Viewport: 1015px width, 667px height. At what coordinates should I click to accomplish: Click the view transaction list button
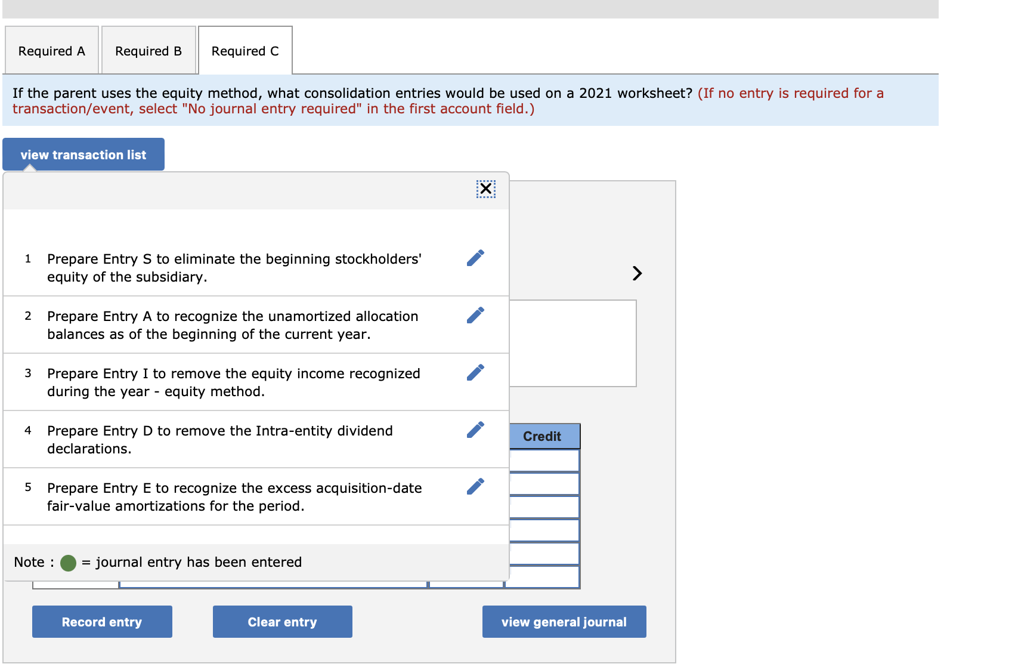coord(83,155)
